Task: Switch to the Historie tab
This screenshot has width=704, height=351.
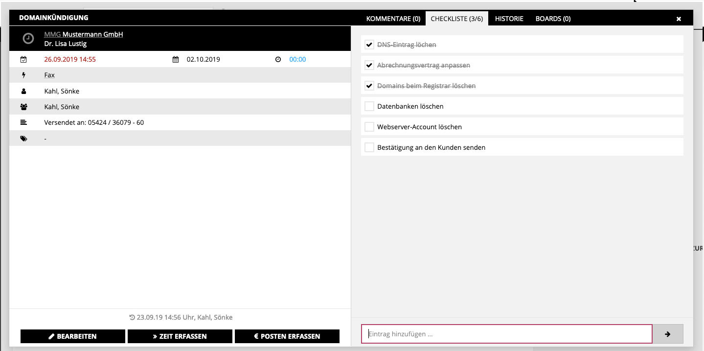Action: tap(509, 19)
